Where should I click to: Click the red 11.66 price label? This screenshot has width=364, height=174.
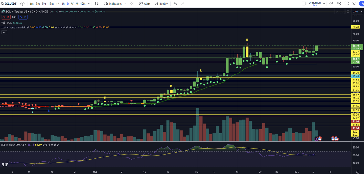356,121
